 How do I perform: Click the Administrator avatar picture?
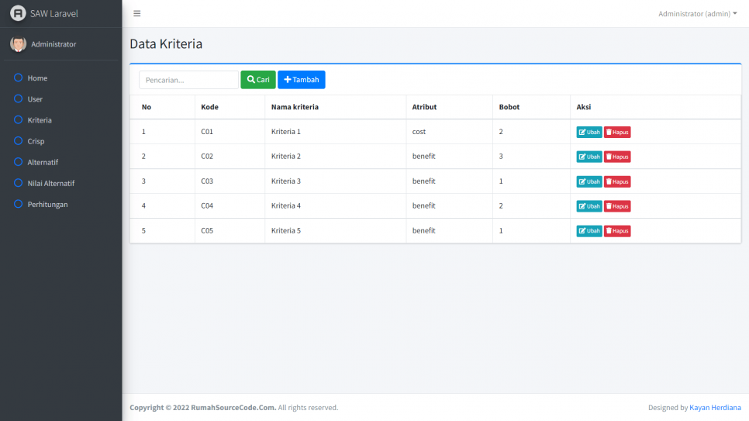(18, 44)
